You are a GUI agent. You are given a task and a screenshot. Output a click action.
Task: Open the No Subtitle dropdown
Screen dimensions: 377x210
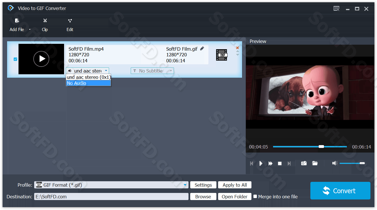coord(152,71)
